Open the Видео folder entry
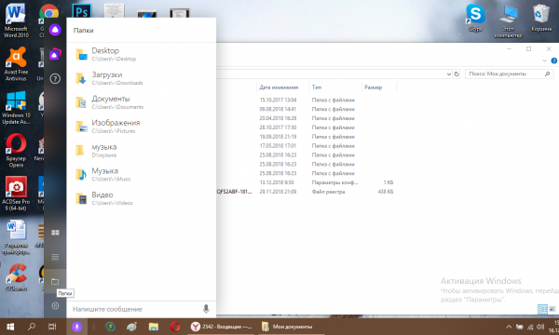The height and width of the screenshot is (335, 559). (142, 198)
